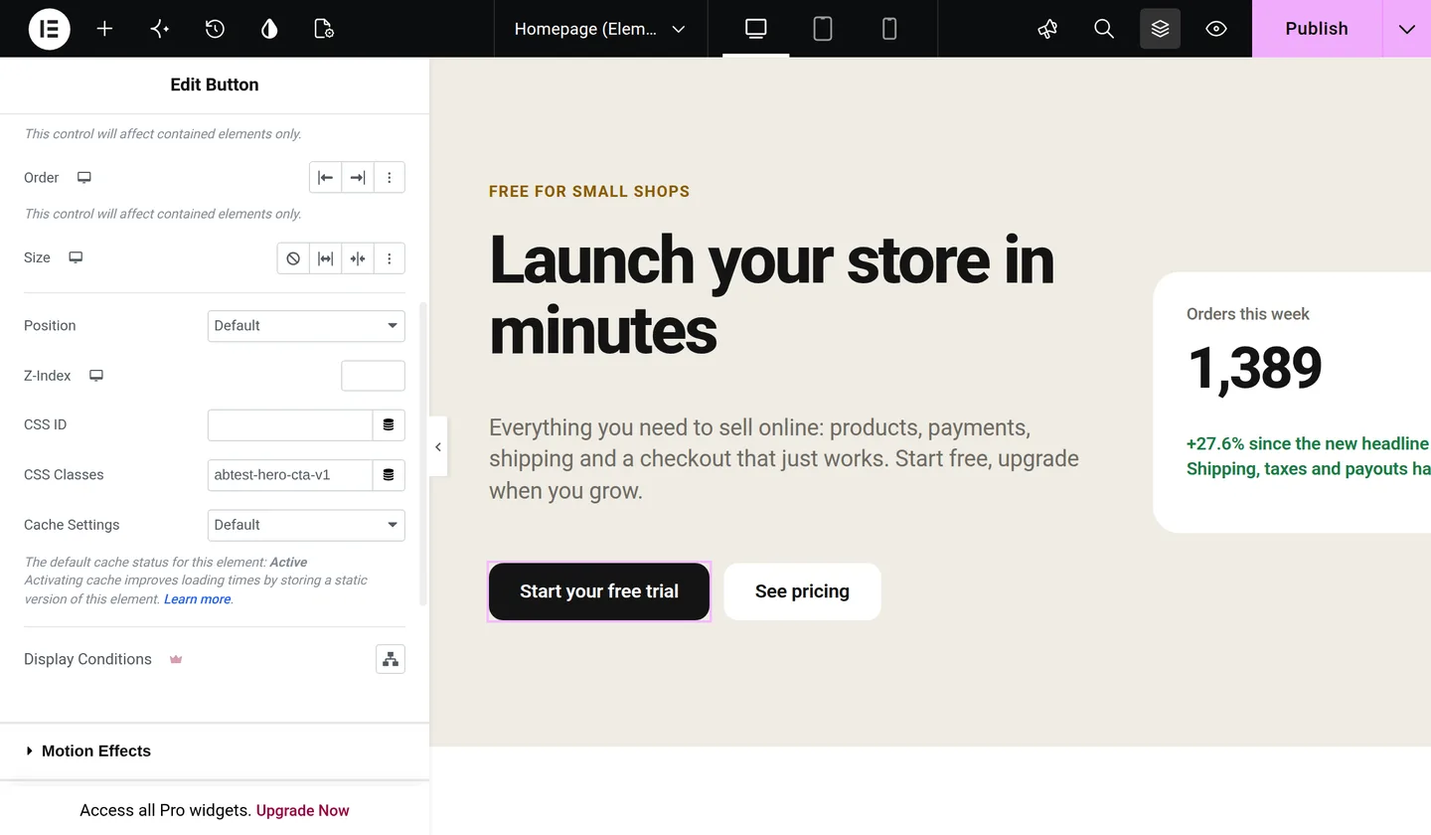Image resolution: width=1431 pixels, height=835 pixels.
Task: Open the Homepage document selector dropdown
Action: tap(600, 29)
